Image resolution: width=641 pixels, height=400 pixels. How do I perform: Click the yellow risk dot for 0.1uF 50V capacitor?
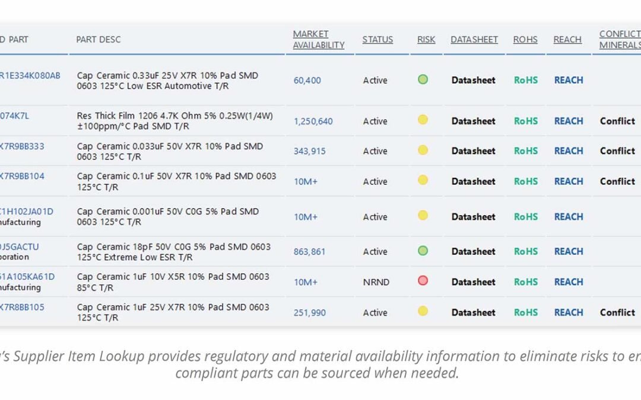click(423, 180)
